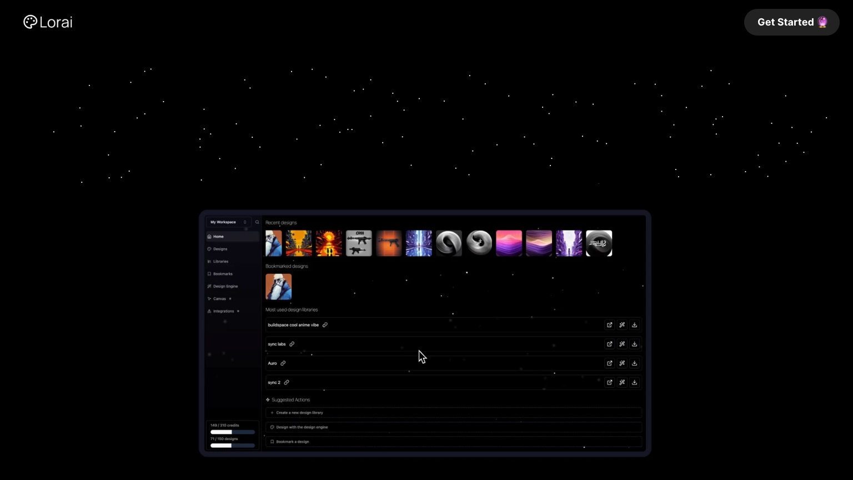Open external link icon for Auro library
The height and width of the screenshot is (480, 853).
pos(609,363)
